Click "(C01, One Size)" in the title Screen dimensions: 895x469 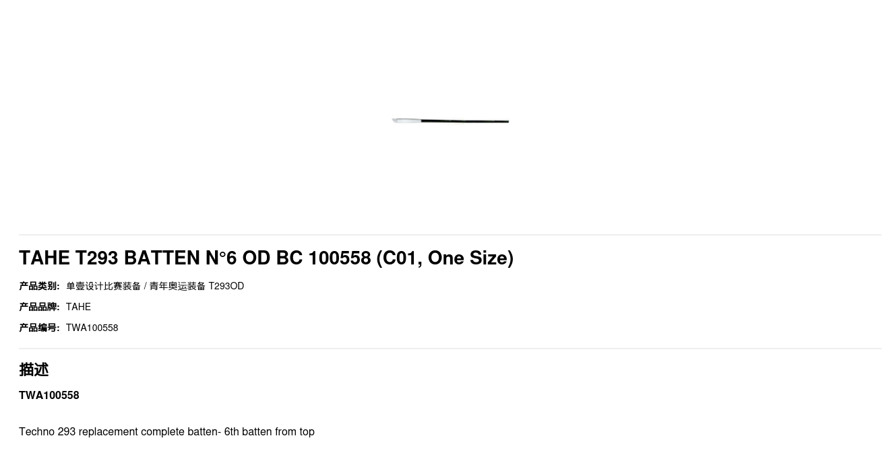[445, 258]
